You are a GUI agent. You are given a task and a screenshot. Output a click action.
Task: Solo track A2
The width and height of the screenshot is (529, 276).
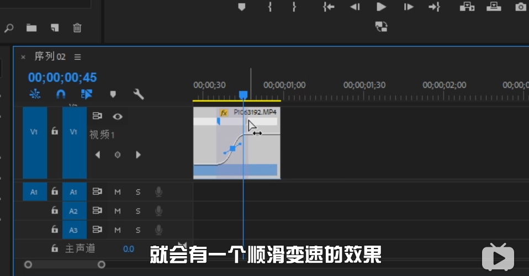[138, 211]
